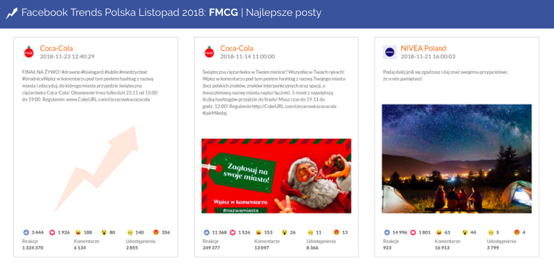Click first Coca-Cola post's avatar icon

(29, 53)
